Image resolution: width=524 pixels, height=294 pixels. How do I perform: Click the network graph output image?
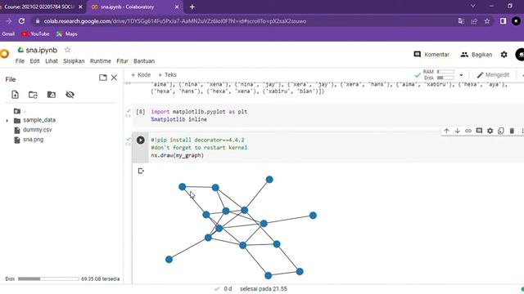(241, 227)
